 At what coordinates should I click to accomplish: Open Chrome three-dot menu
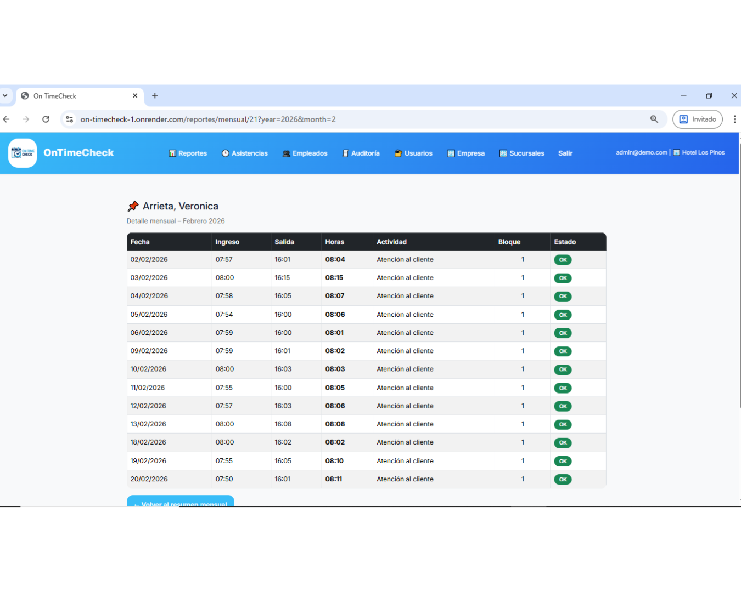point(734,119)
